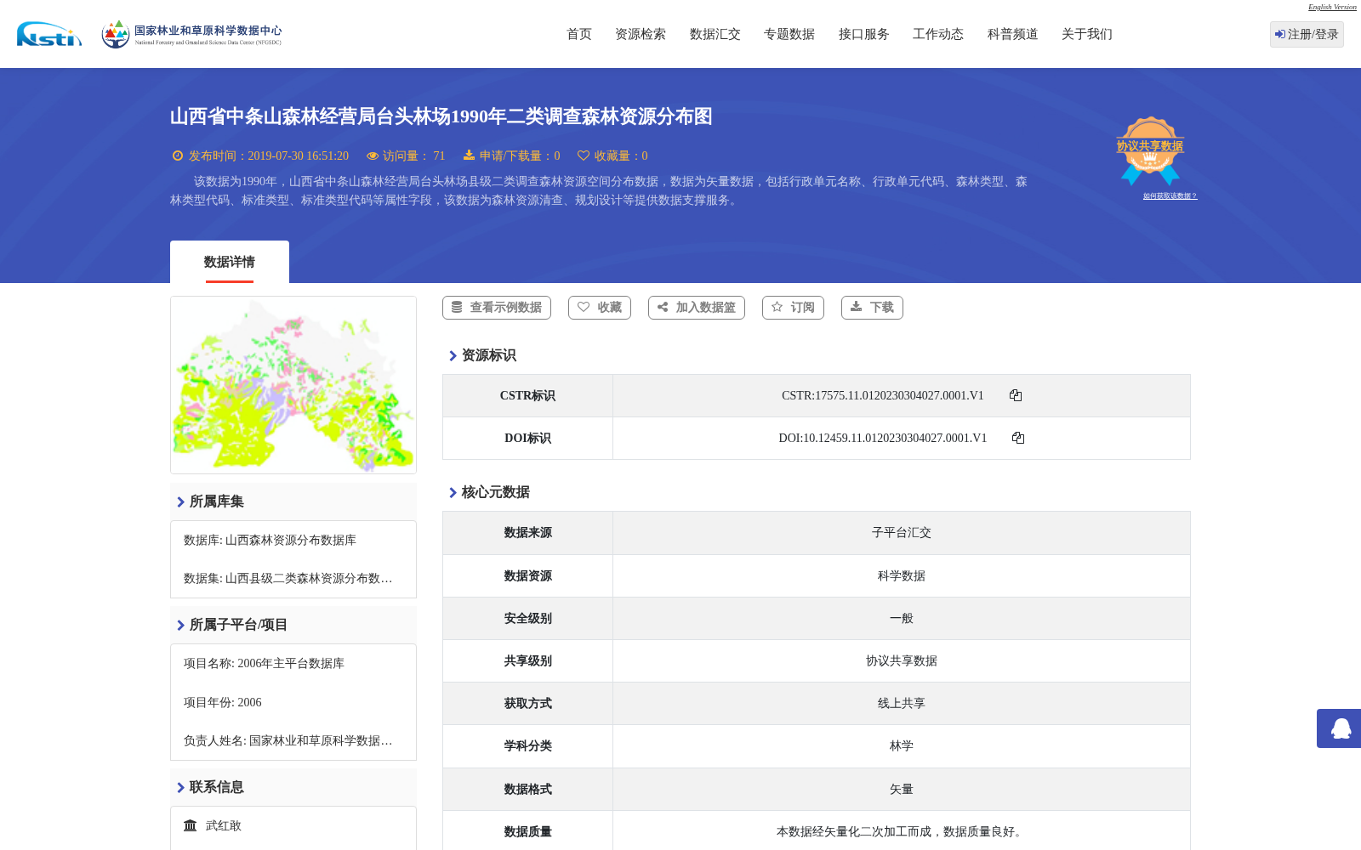Click the 子平台汇交 value cell
This screenshot has width=1361, height=850.
click(902, 533)
